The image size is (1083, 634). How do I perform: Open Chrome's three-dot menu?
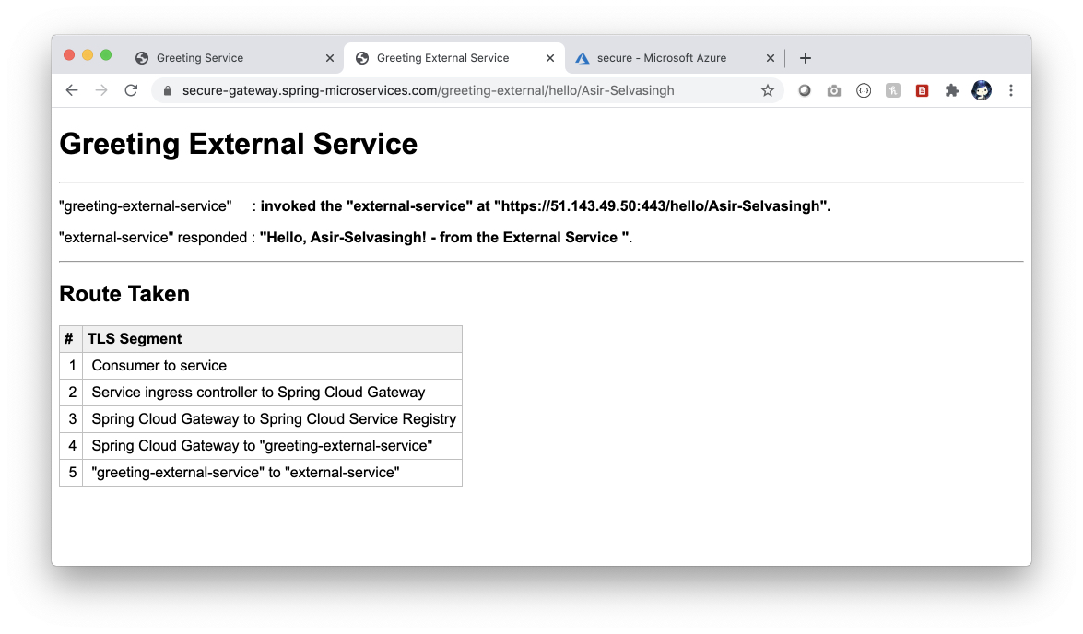[1011, 90]
